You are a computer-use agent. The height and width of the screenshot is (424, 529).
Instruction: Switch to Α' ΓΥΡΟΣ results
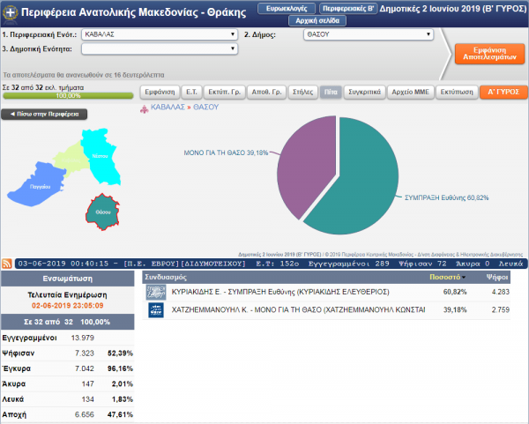500,91
